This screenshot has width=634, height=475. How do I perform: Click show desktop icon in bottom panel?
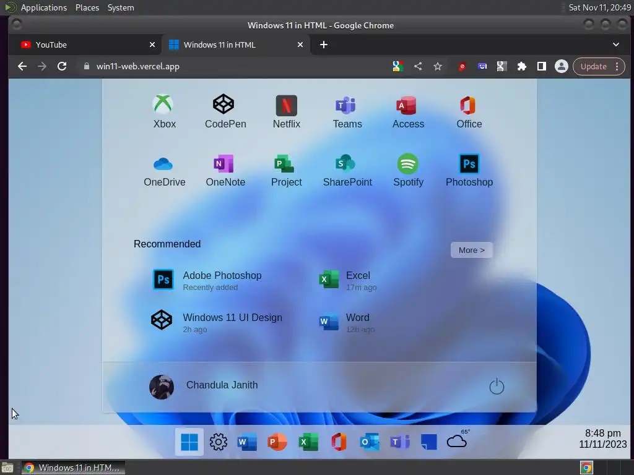coord(7,468)
